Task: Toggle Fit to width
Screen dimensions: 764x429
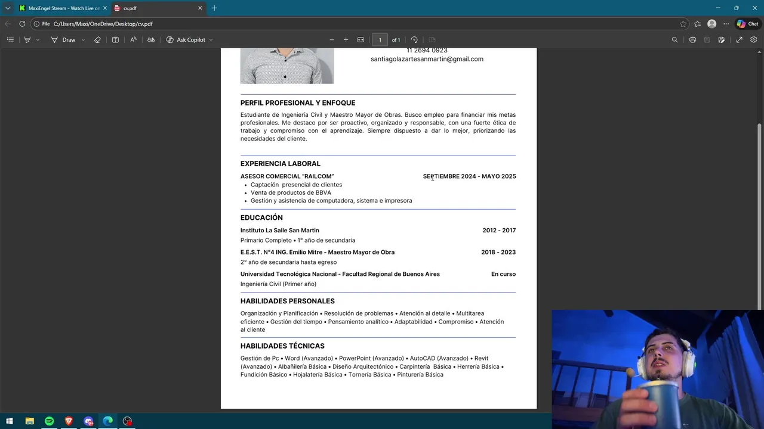Action: tap(361, 40)
